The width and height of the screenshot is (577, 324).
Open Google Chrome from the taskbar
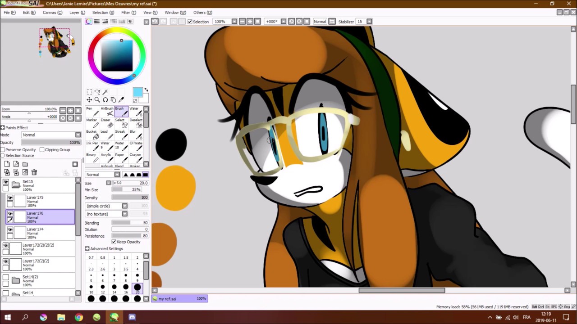[79, 317]
